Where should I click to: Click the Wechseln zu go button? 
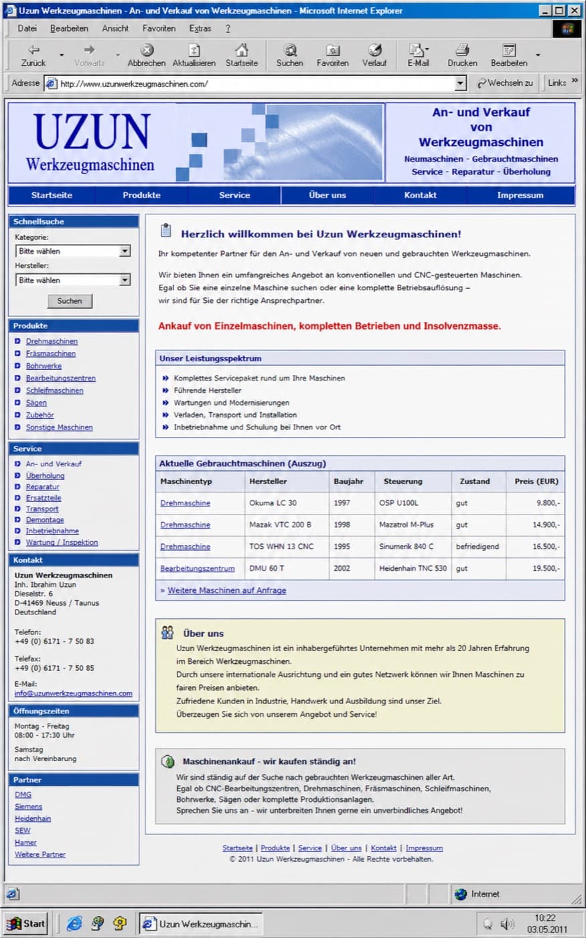505,83
